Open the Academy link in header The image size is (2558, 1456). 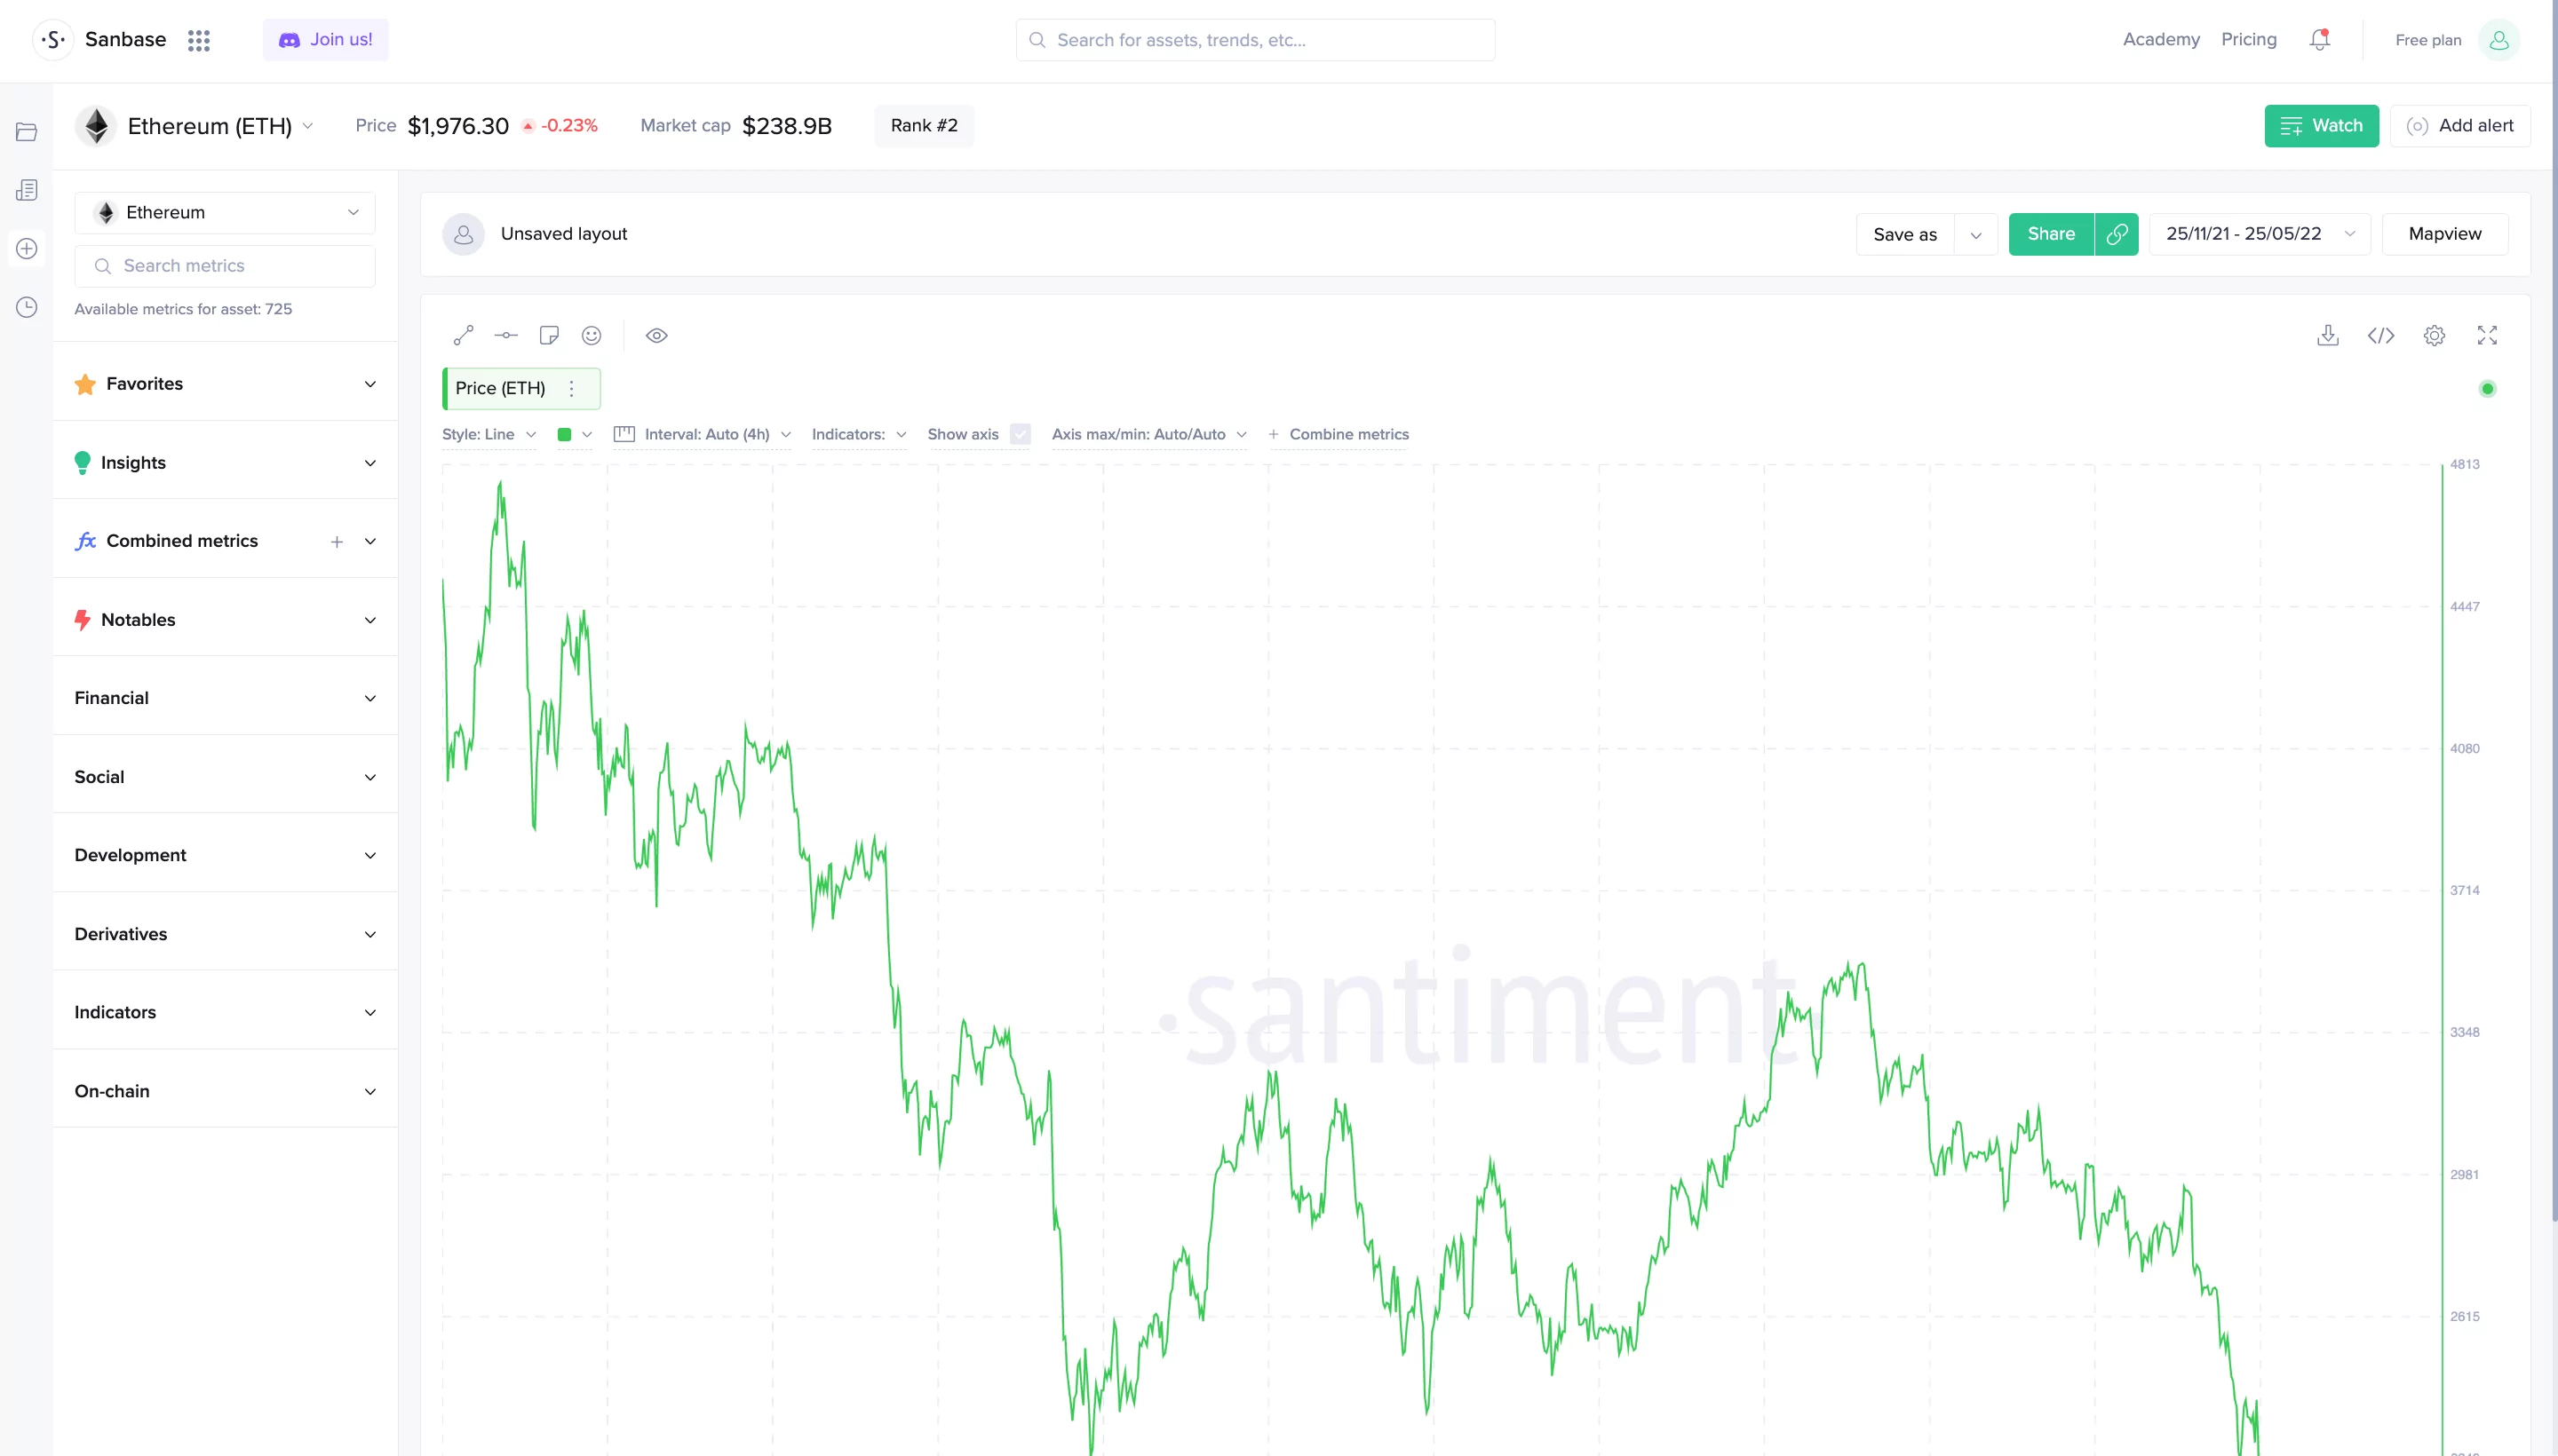click(x=2161, y=39)
